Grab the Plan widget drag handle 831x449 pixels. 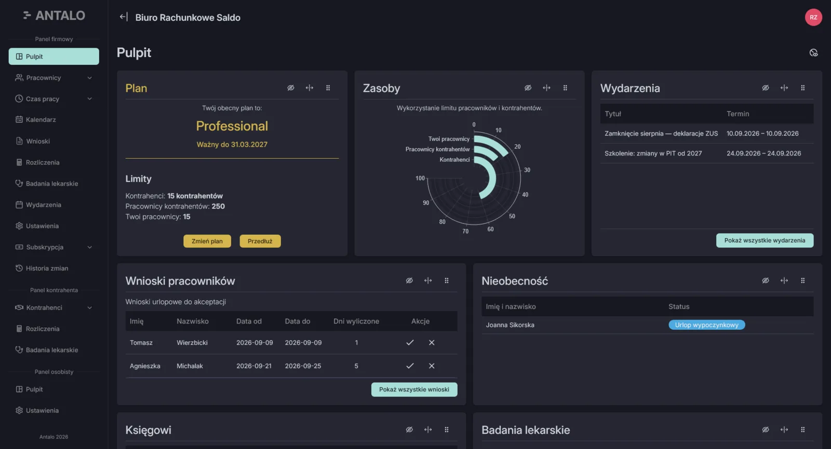328,88
